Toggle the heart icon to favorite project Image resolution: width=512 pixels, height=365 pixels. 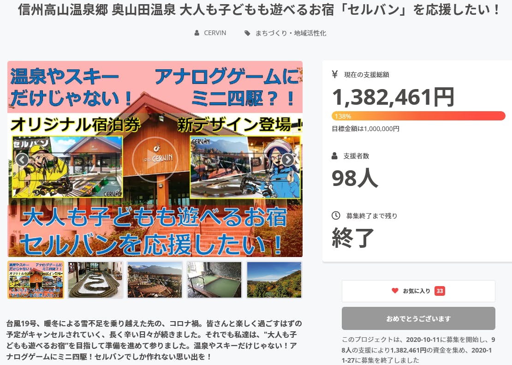[395, 291]
